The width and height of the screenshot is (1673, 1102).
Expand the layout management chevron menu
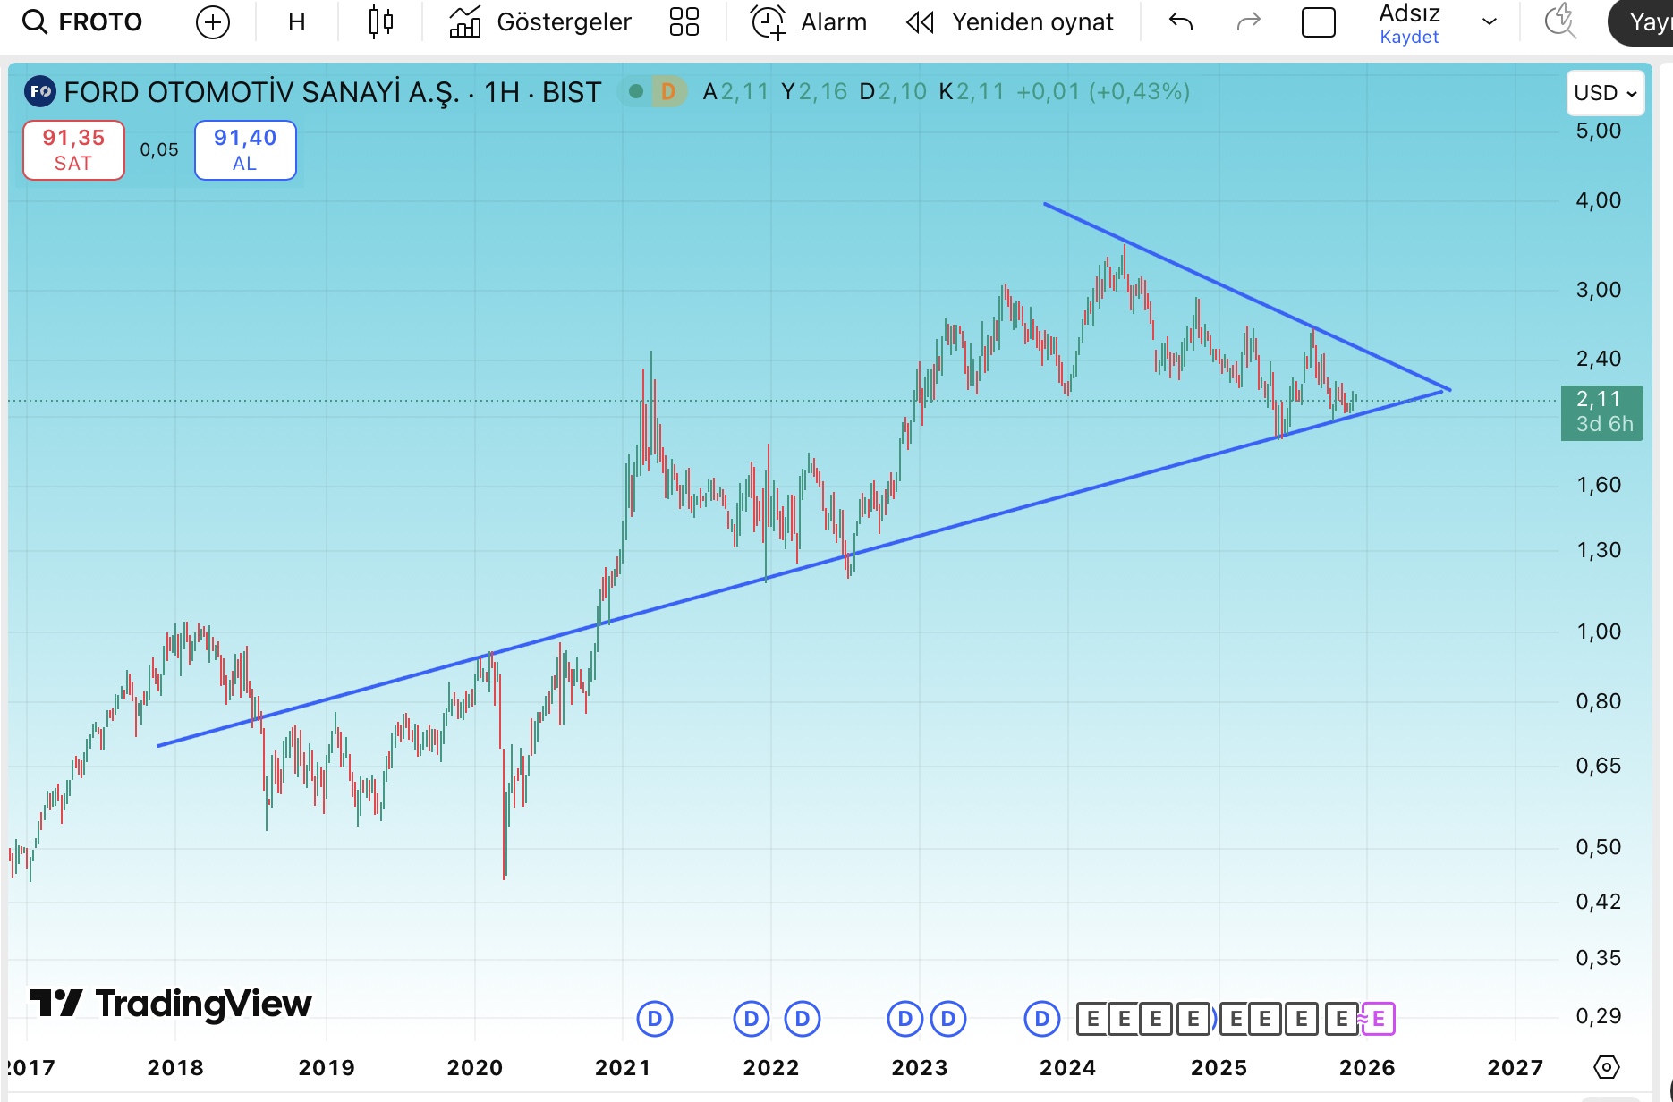[1490, 21]
